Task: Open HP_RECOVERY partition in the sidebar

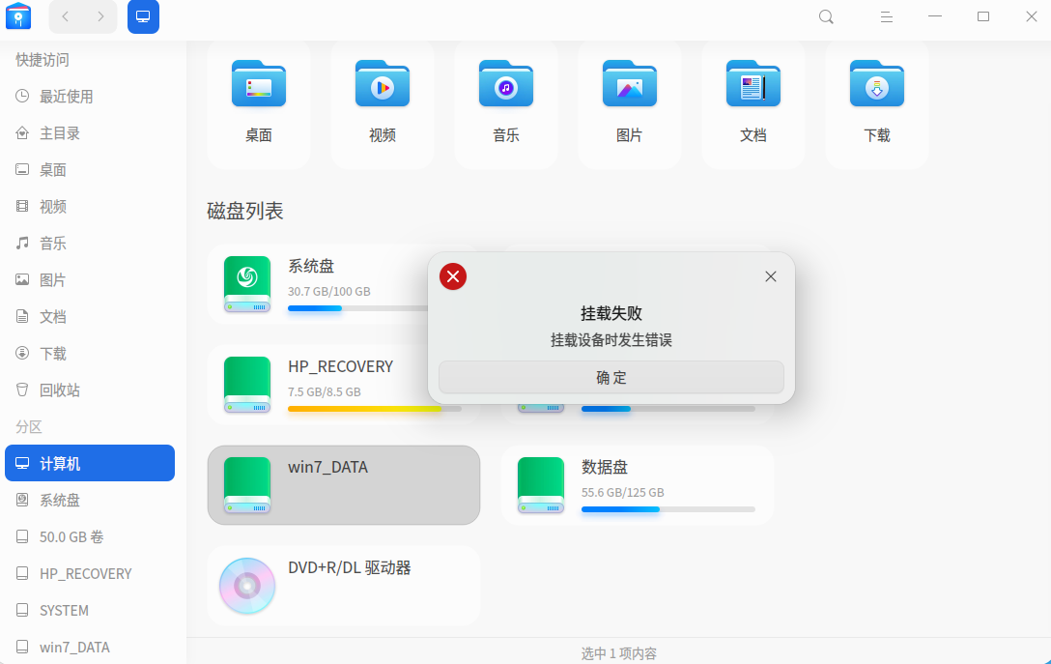Action: [90, 573]
